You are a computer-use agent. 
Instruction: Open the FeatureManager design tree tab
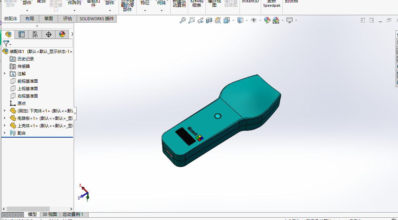(x=8, y=34)
